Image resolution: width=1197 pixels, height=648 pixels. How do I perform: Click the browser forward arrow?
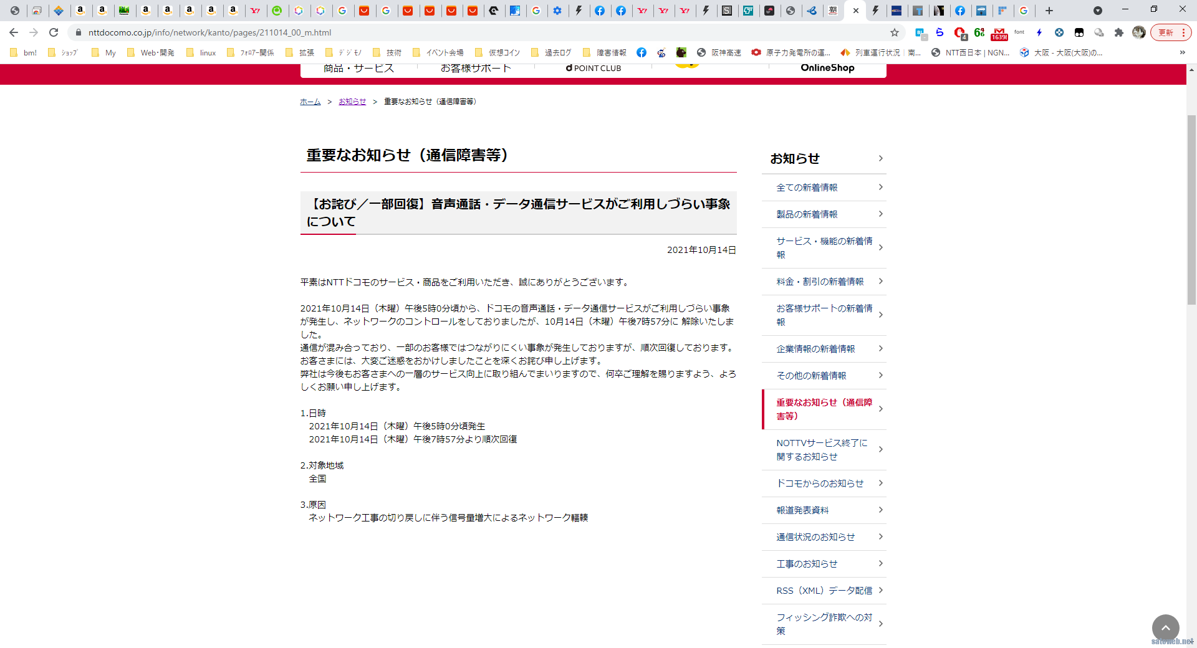point(34,32)
